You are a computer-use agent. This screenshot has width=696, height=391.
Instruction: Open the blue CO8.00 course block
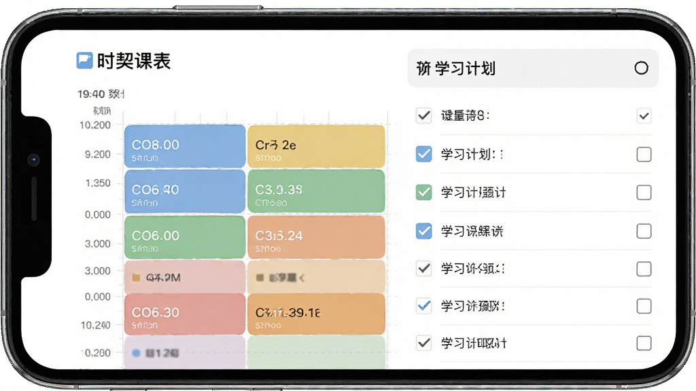(x=185, y=147)
